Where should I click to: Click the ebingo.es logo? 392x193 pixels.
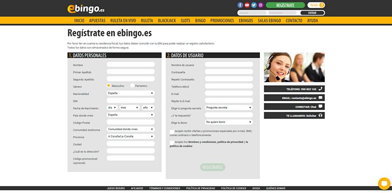(86, 9)
